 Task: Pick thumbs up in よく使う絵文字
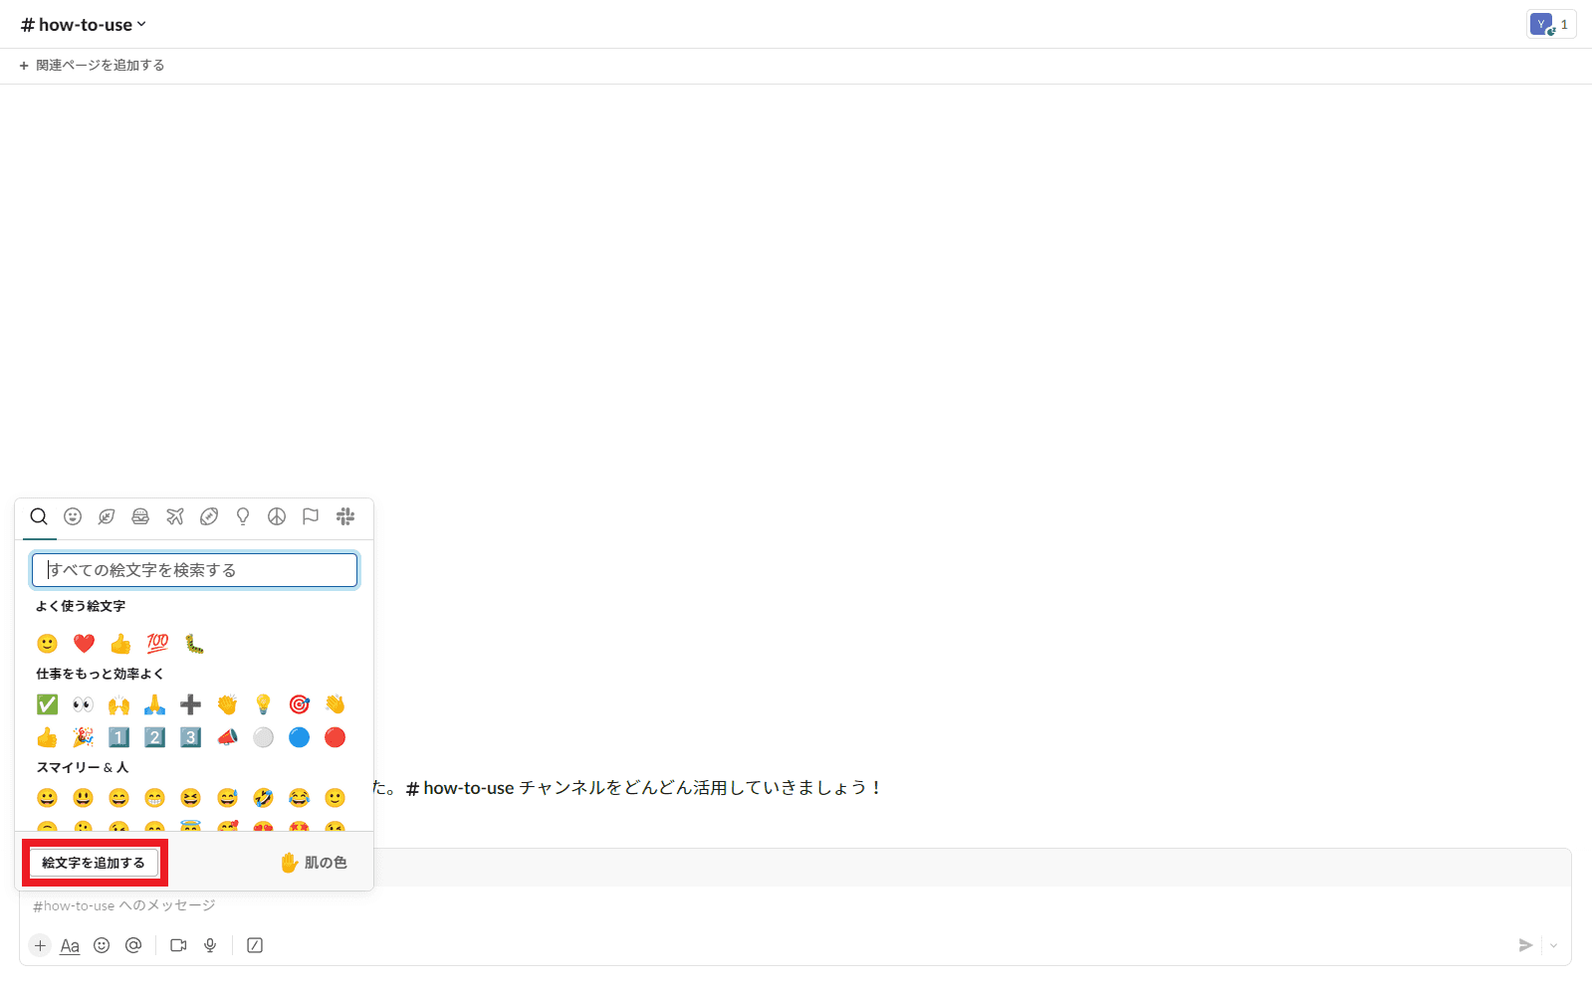(120, 644)
